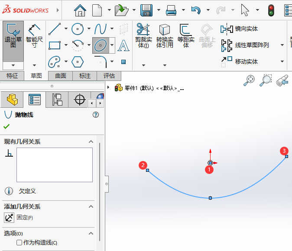Confirm parabola with green checkmark
The height and width of the screenshot is (251, 292).
pos(6,126)
